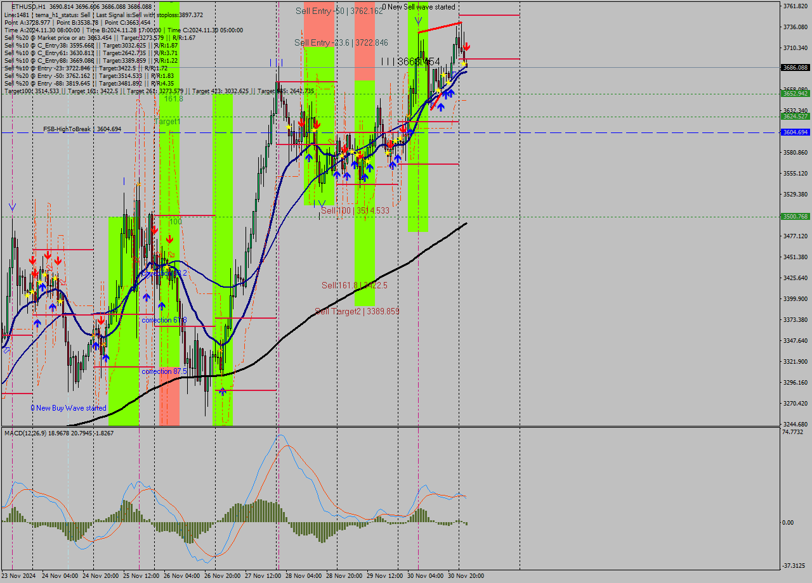Viewport: 812px width, 583px height.
Task: Click the '27 Nov 12:00' time axis label
Action: coord(263,576)
